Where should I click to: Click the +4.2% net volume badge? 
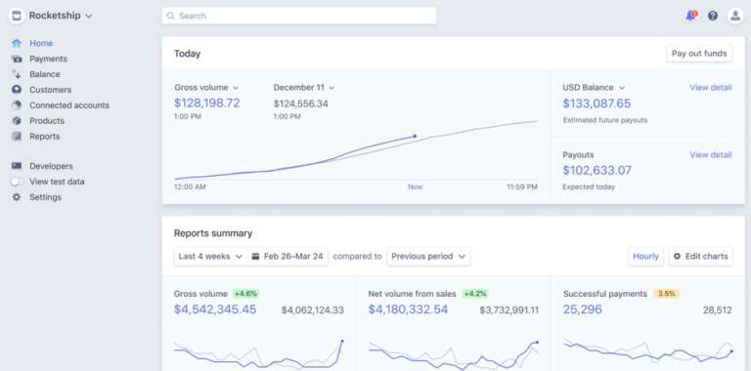pos(475,294)
